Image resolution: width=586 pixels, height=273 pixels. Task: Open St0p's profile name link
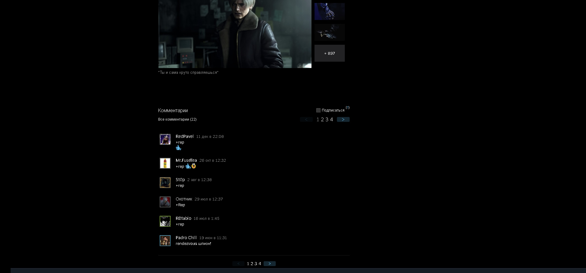pos(180,180)
